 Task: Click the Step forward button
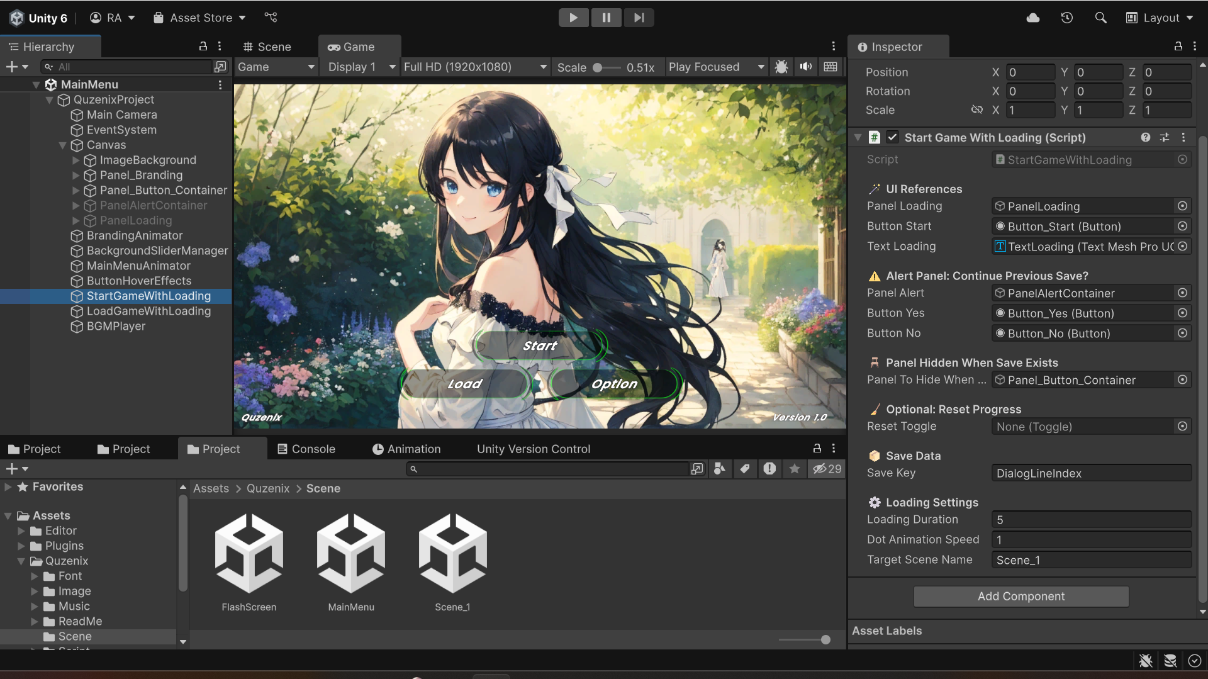point(639,18)
